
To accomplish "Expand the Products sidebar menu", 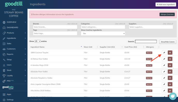I will (x=14, y=33).
